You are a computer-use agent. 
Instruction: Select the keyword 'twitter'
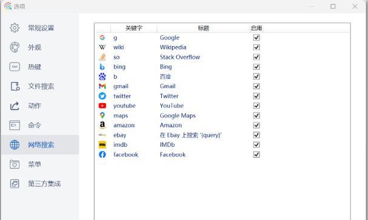coord(122,96)
